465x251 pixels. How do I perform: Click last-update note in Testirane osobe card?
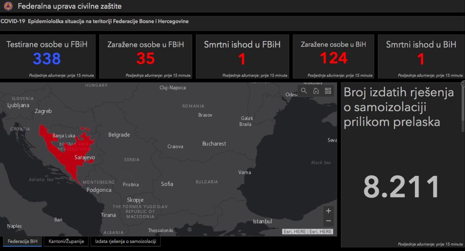[61, 76]
